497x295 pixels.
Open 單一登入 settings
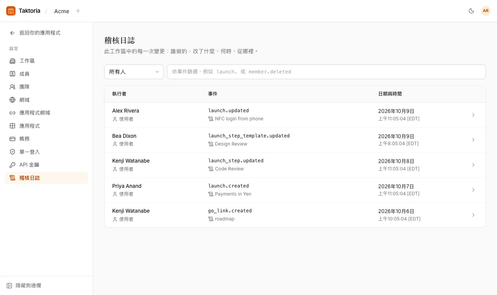[46, 152]
